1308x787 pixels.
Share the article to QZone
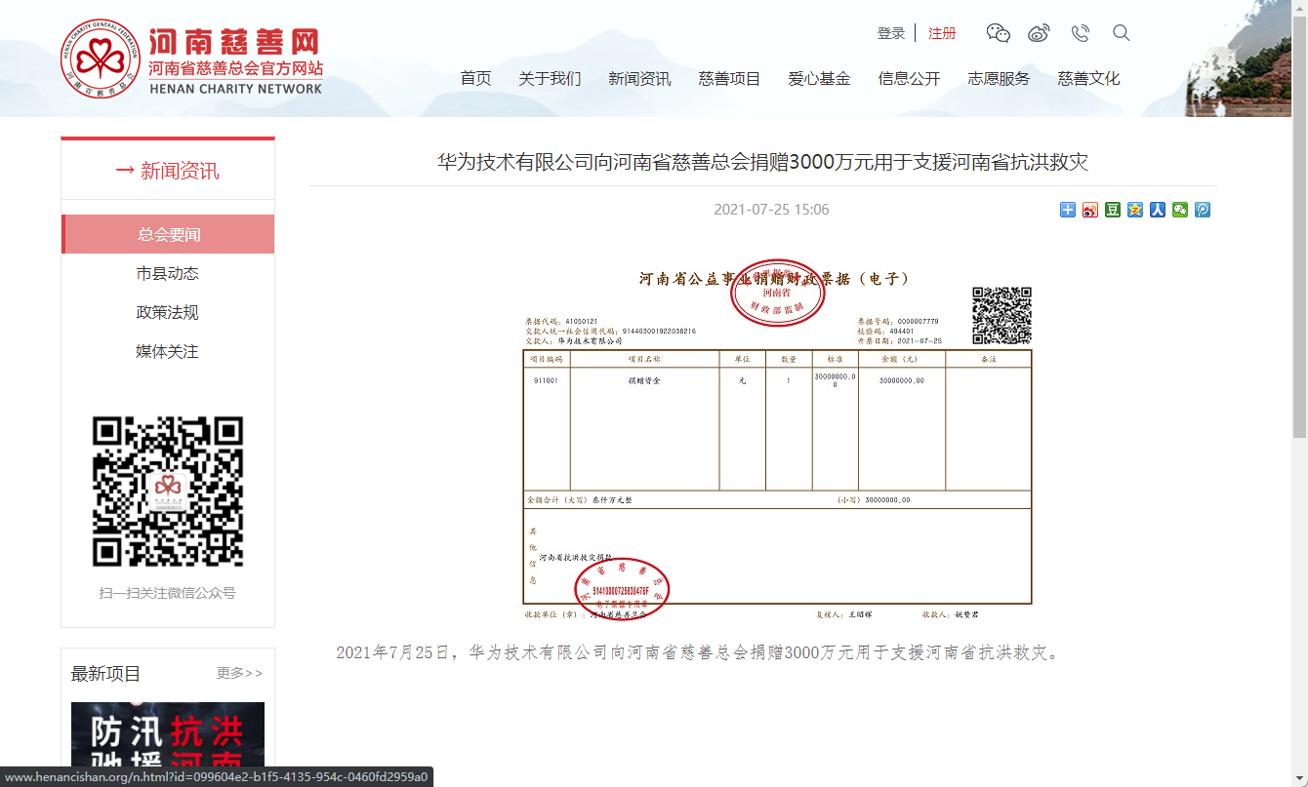pyautogui.click(x=1134, y=210)
